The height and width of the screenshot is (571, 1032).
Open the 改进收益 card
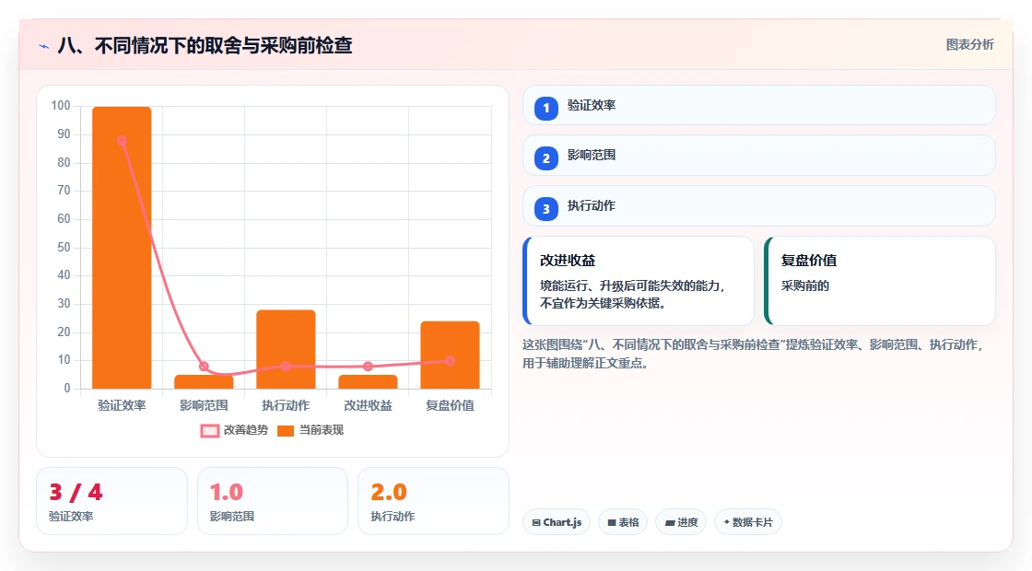(x=639, y=281)
